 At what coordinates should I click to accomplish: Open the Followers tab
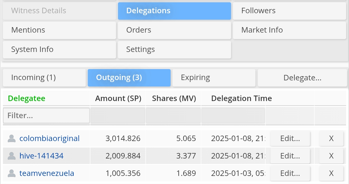(289, 11)
